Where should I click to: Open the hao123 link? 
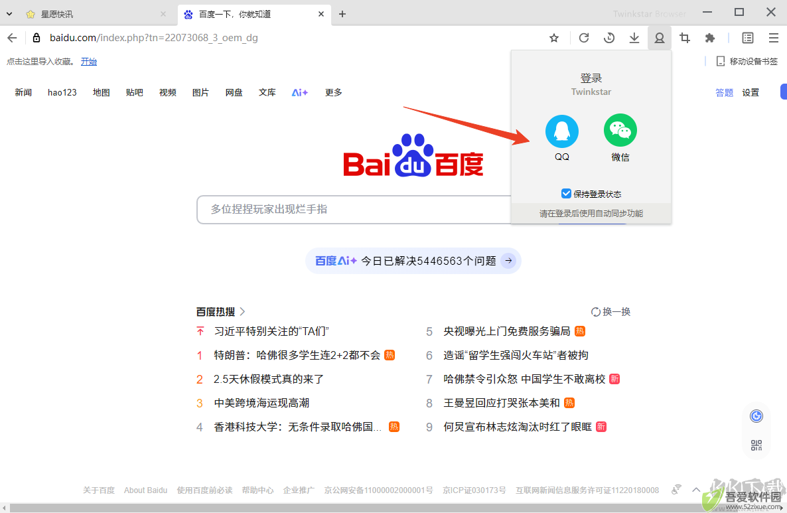click(62, 92)
